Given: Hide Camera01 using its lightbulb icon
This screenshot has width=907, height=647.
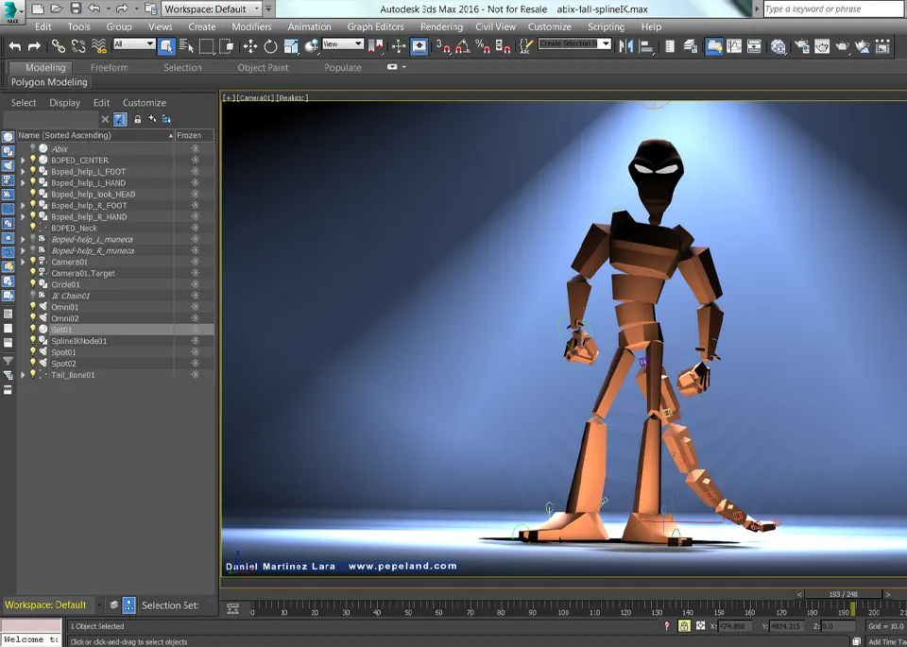Looking at the screenshot, I should 33,262.
